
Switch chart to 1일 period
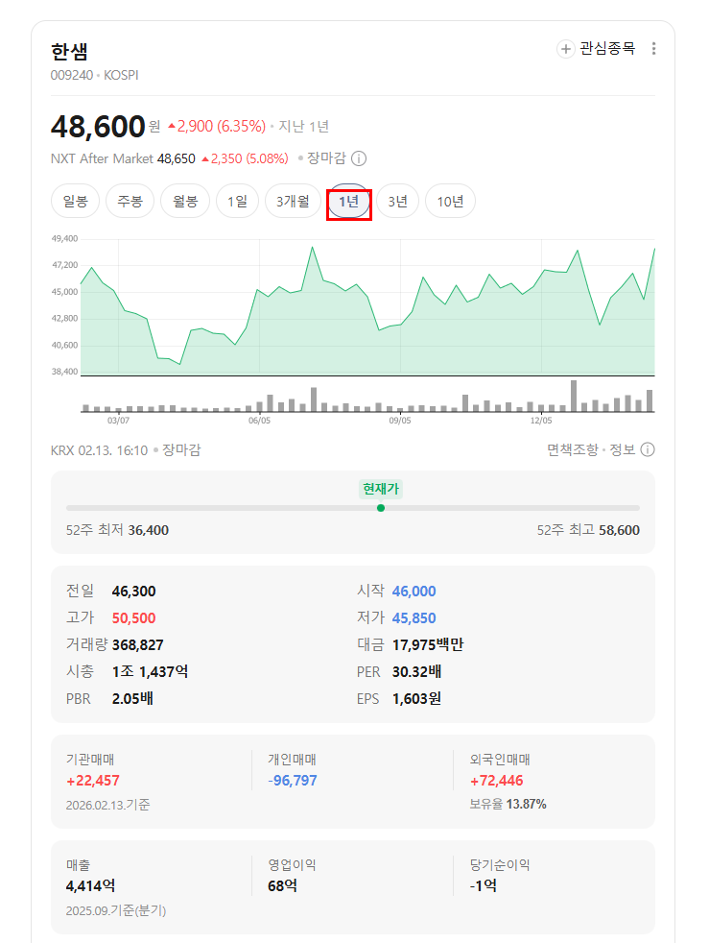tap(237, 202)
